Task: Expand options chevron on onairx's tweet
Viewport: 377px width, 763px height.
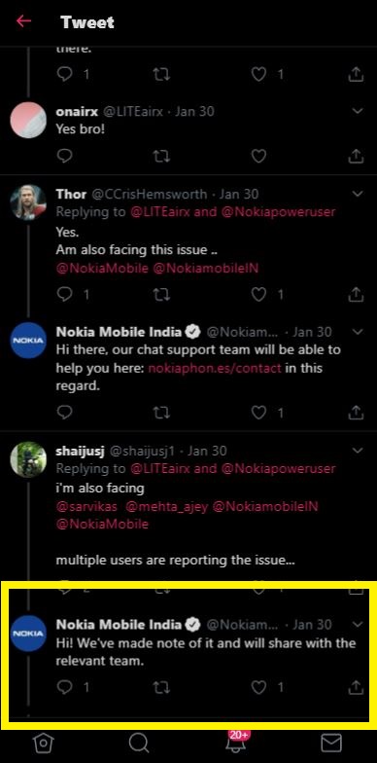Action: (358, 111)
